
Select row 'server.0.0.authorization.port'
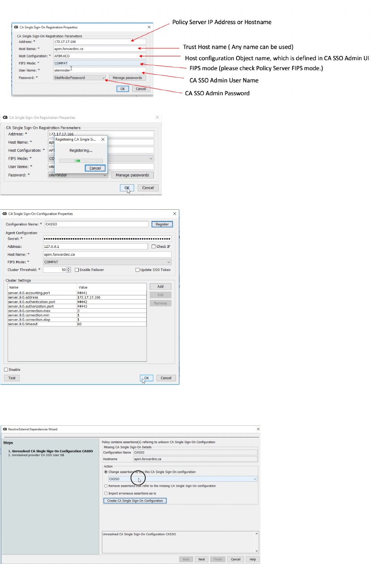[x=77, y=306]
